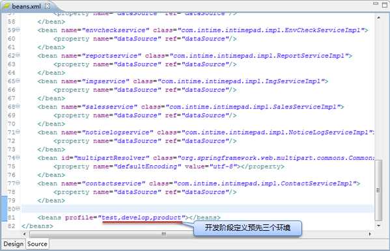
Task: Maximize the editor pane
Action: click(385, 5)
